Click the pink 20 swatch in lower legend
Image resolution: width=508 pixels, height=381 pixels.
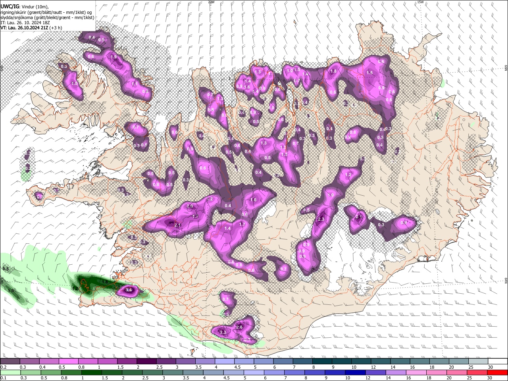(457, 372)
